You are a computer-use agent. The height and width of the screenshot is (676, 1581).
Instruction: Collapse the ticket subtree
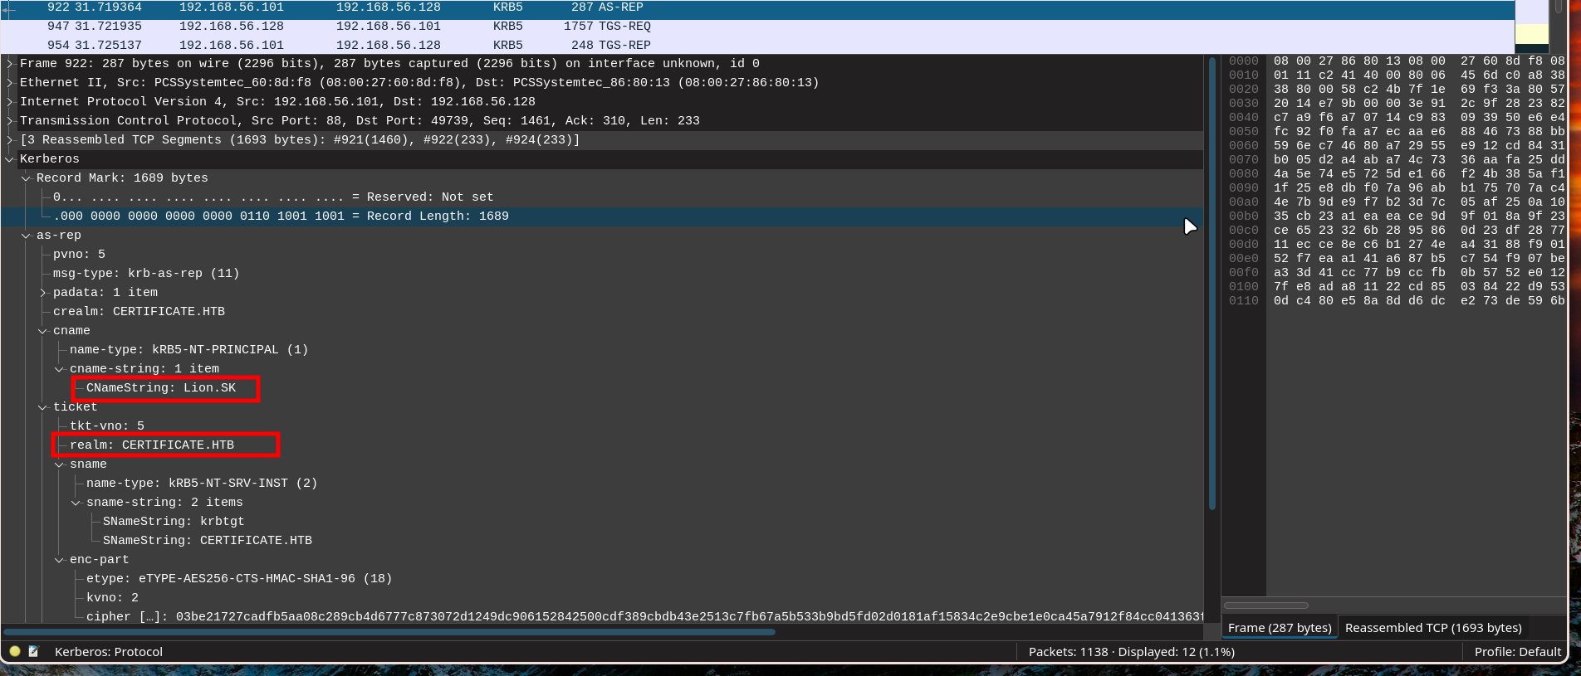[43, 407]
